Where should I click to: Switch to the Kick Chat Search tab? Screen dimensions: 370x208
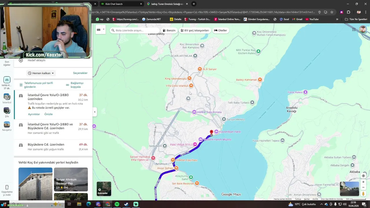[x=121, y=4]
